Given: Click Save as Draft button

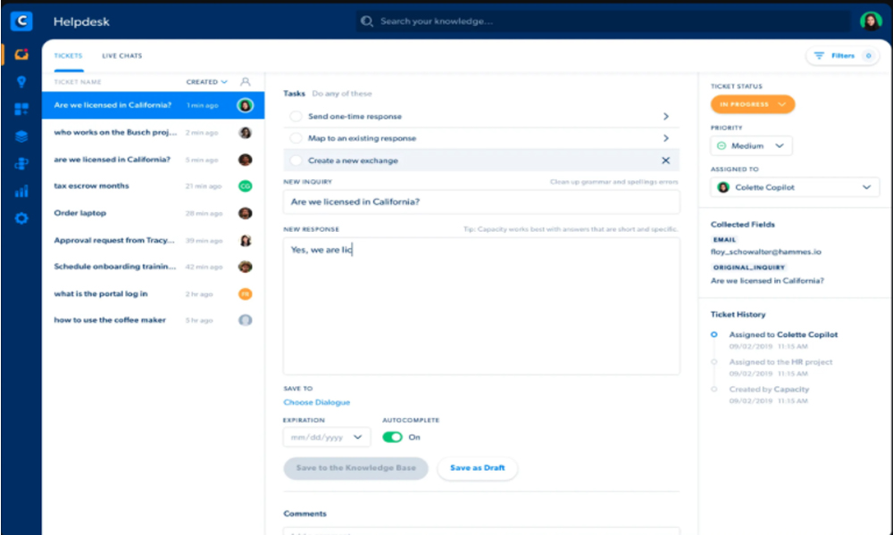Looking at the screenshot, I should (x=477, y=468).
